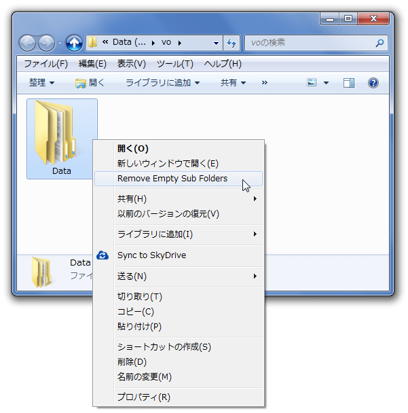This screenshot has width=408, height=413.
Task: Refresh the current folder view
Action: [x=231, y=43]
